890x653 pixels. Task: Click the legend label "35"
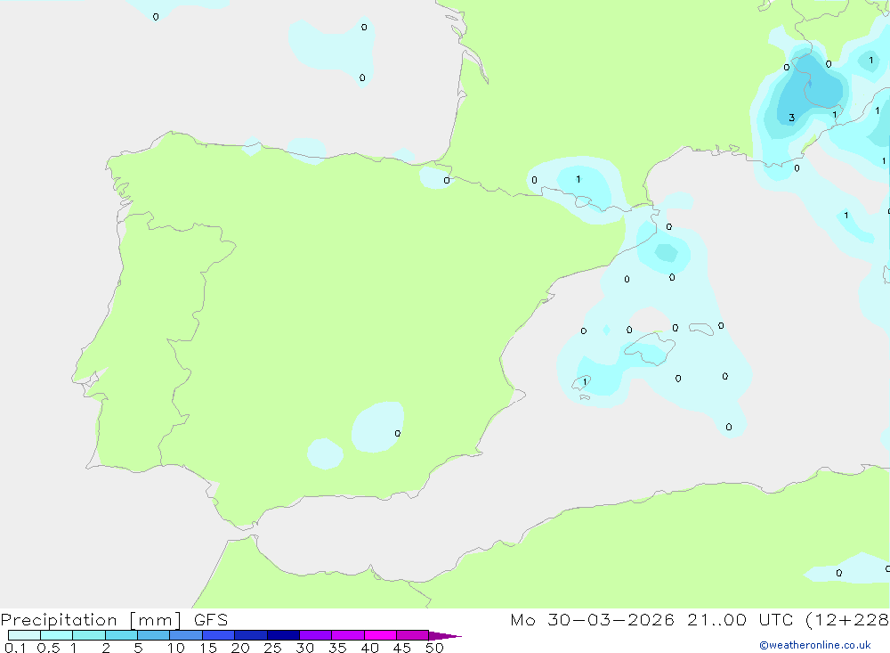point(337,648)
